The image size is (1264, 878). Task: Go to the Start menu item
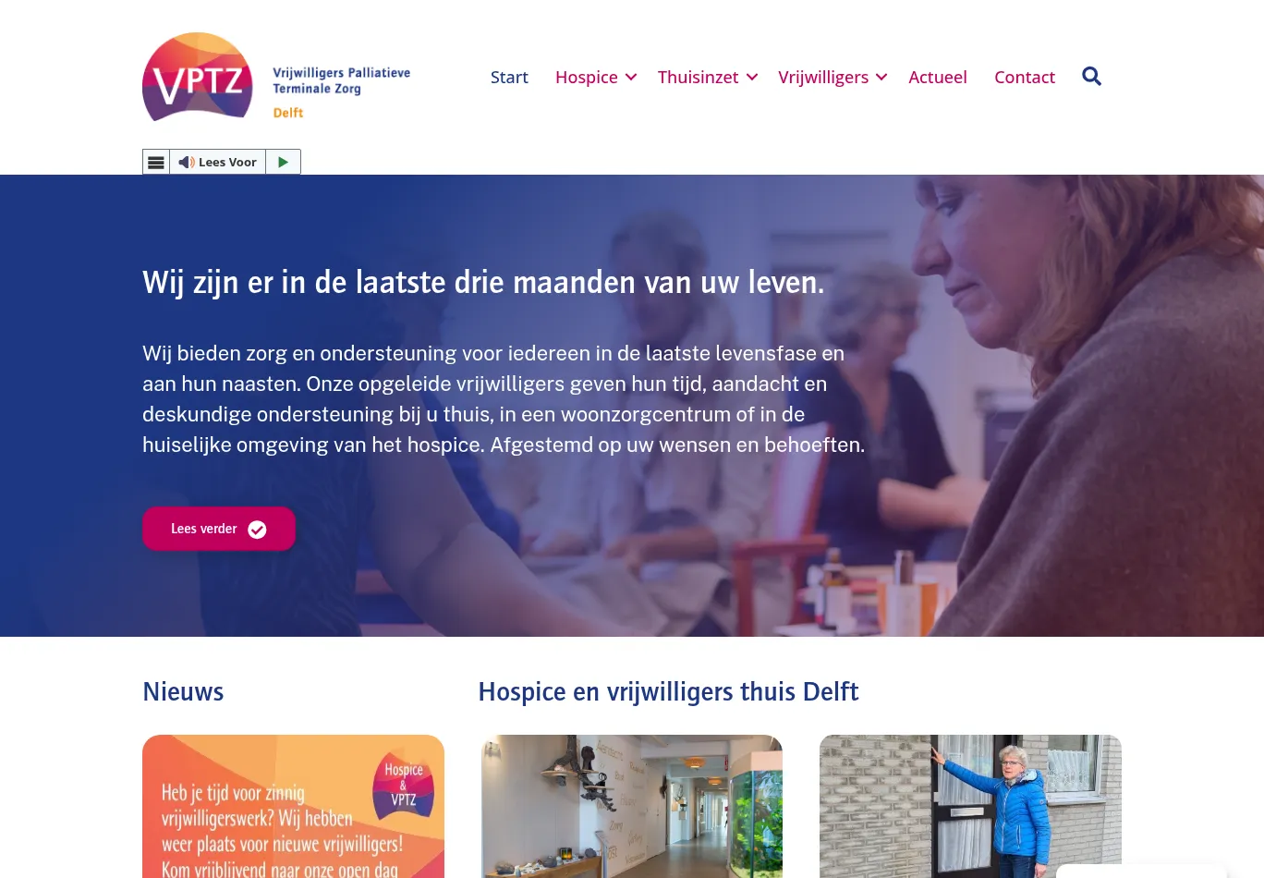tap(509, 78)
